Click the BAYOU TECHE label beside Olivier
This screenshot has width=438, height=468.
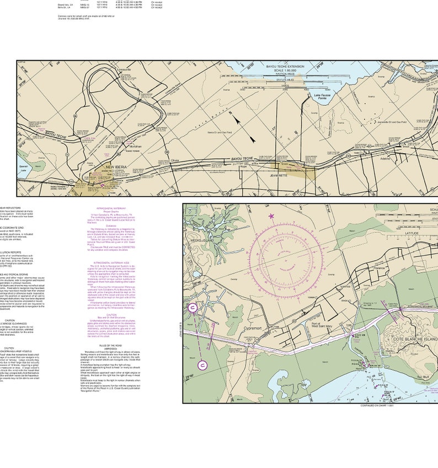click(242, 159)
